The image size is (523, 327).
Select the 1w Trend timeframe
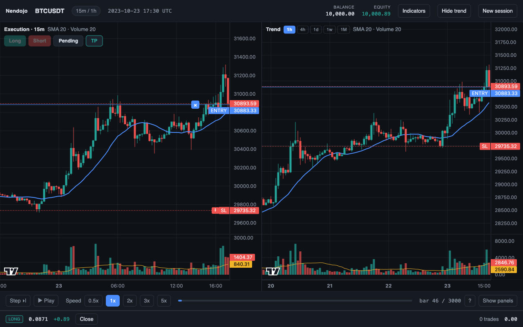329,29
